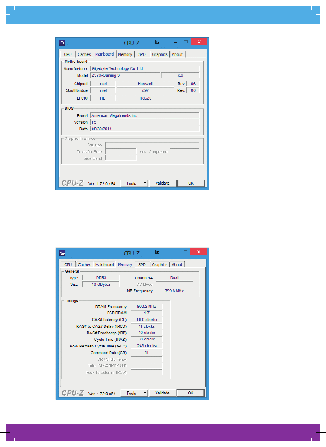Click CPU-Z app icon in upper window title bar
This screenshot has height=447, width=326.
pos(62,42)
